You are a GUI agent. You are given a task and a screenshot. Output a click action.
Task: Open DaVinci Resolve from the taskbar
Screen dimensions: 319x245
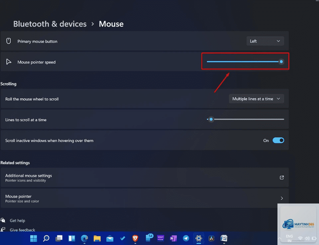[211, 238]
